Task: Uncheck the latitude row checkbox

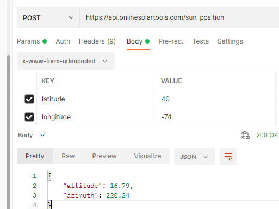Action: tap(29, 99)
